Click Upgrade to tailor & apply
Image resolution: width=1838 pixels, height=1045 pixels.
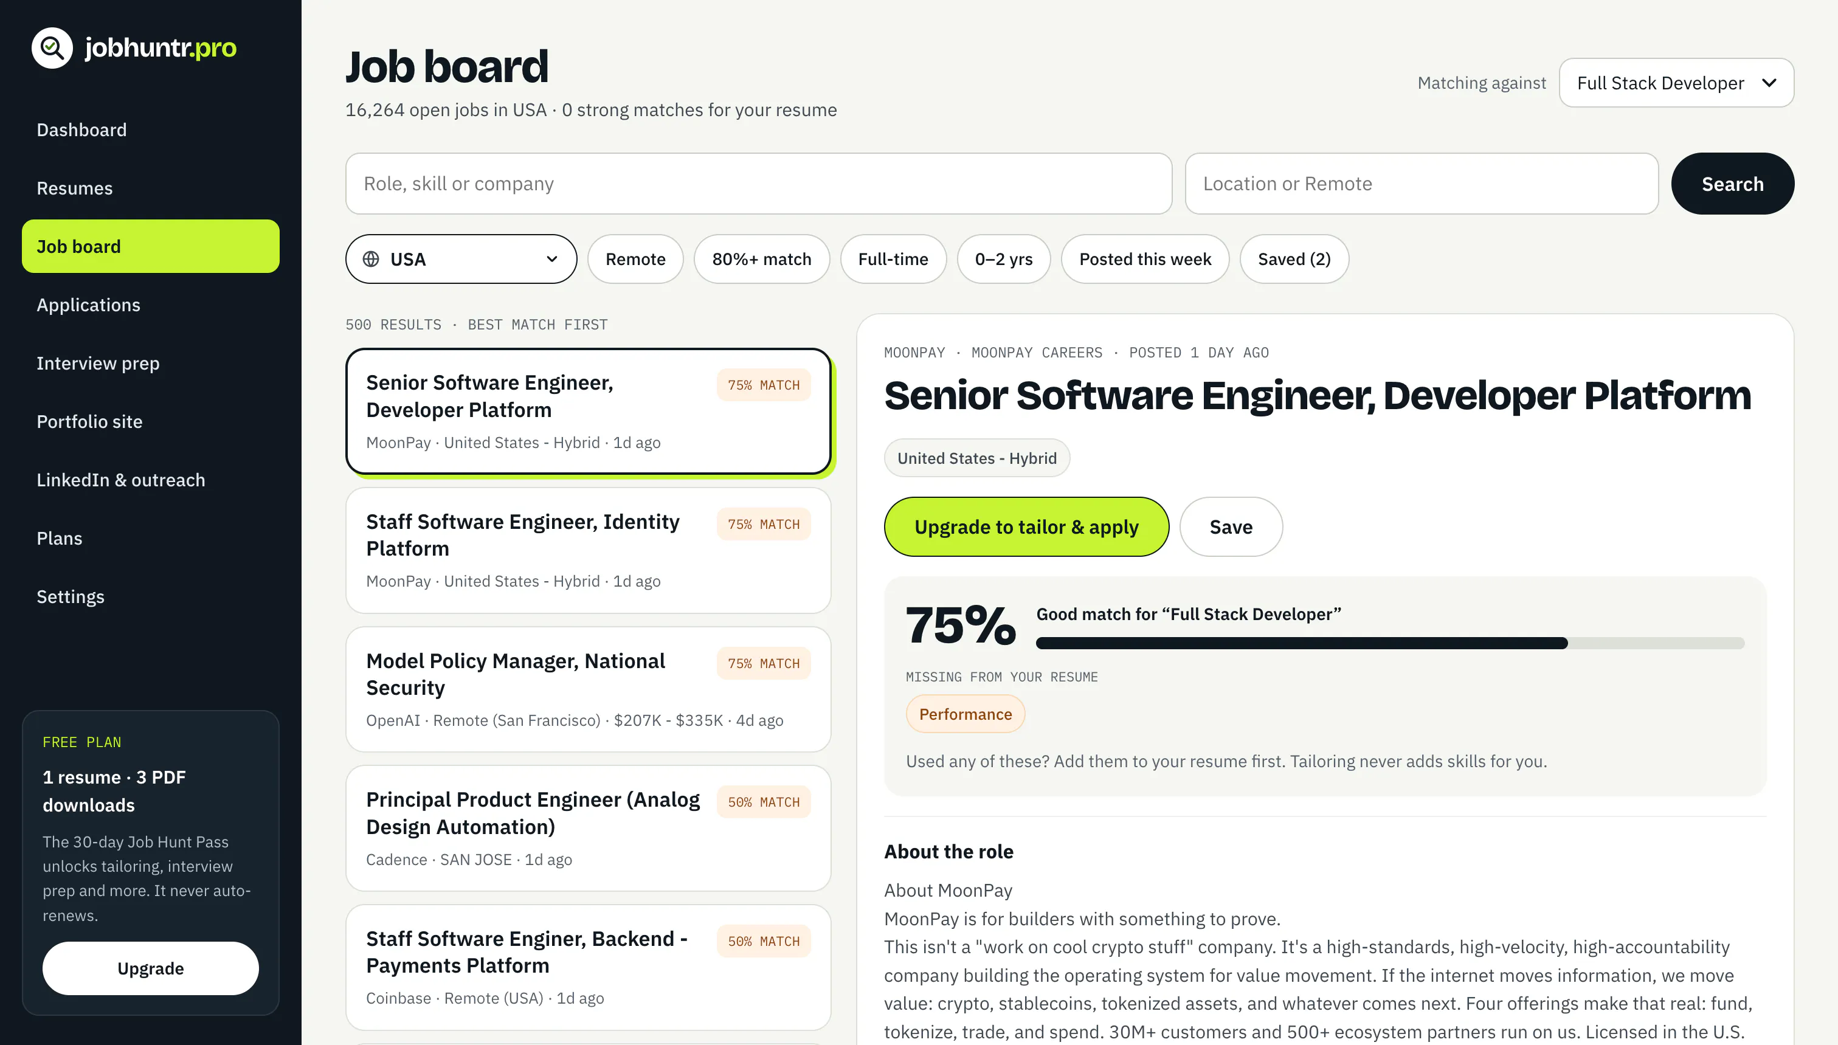(x=1026, y=527)
